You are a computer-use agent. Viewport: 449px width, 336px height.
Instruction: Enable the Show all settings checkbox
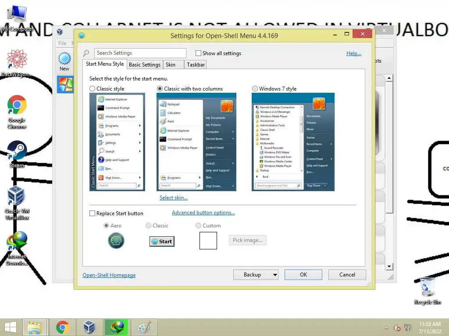[198, 53]
